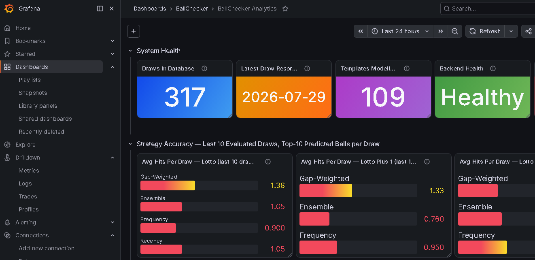Open Profiles under Drilldown
535x260 pixels.
tap(29, 209)
